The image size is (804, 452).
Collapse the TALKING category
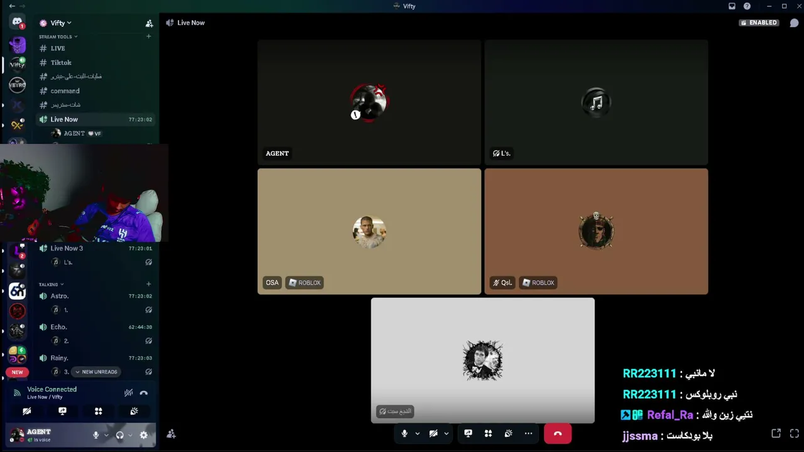(51, 284)
